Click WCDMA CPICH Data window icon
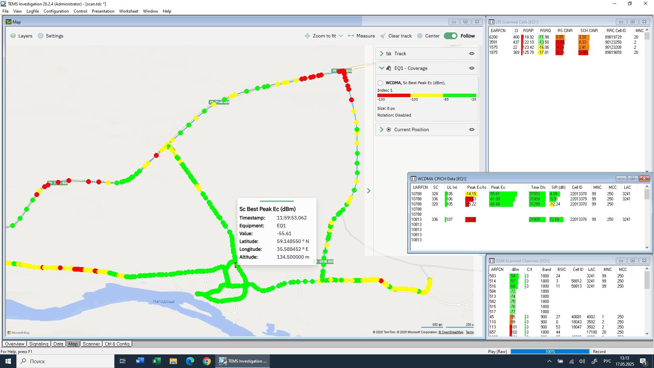 [x=414, y=179]
